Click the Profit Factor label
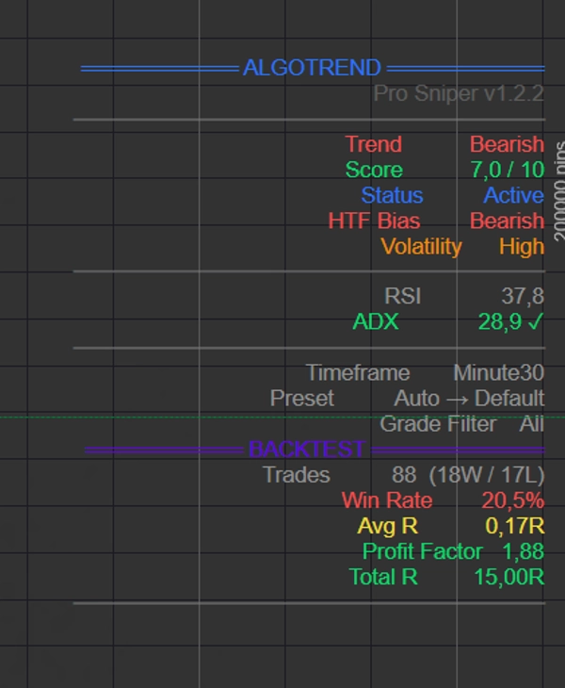565x688 pixels. (x=423, y=551)
